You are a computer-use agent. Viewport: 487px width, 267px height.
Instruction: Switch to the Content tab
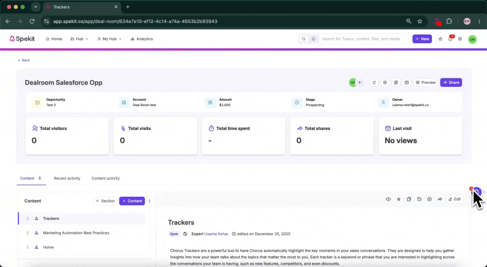coord(31,178)
